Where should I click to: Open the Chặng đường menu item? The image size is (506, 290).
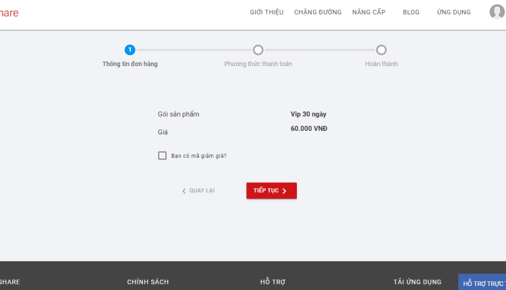[318, 12]
